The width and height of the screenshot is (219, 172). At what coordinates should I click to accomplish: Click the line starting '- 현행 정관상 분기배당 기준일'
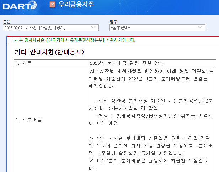pyautogui.click(x=151, y=105)
